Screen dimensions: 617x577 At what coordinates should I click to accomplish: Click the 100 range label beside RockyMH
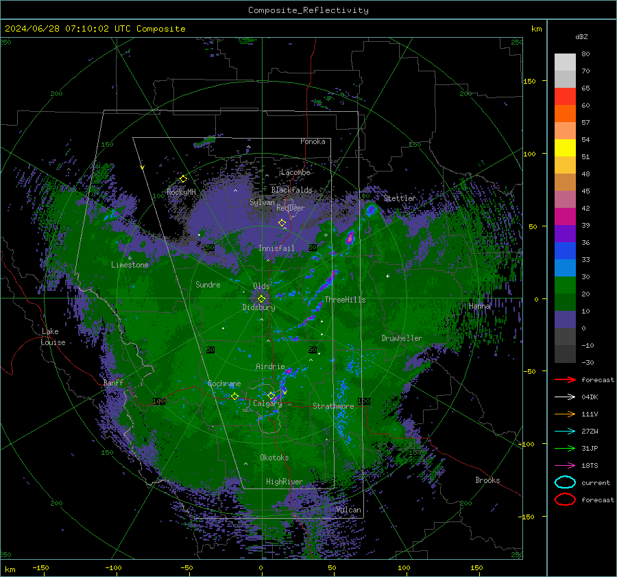pyautogui.click(x=158, y=196)
